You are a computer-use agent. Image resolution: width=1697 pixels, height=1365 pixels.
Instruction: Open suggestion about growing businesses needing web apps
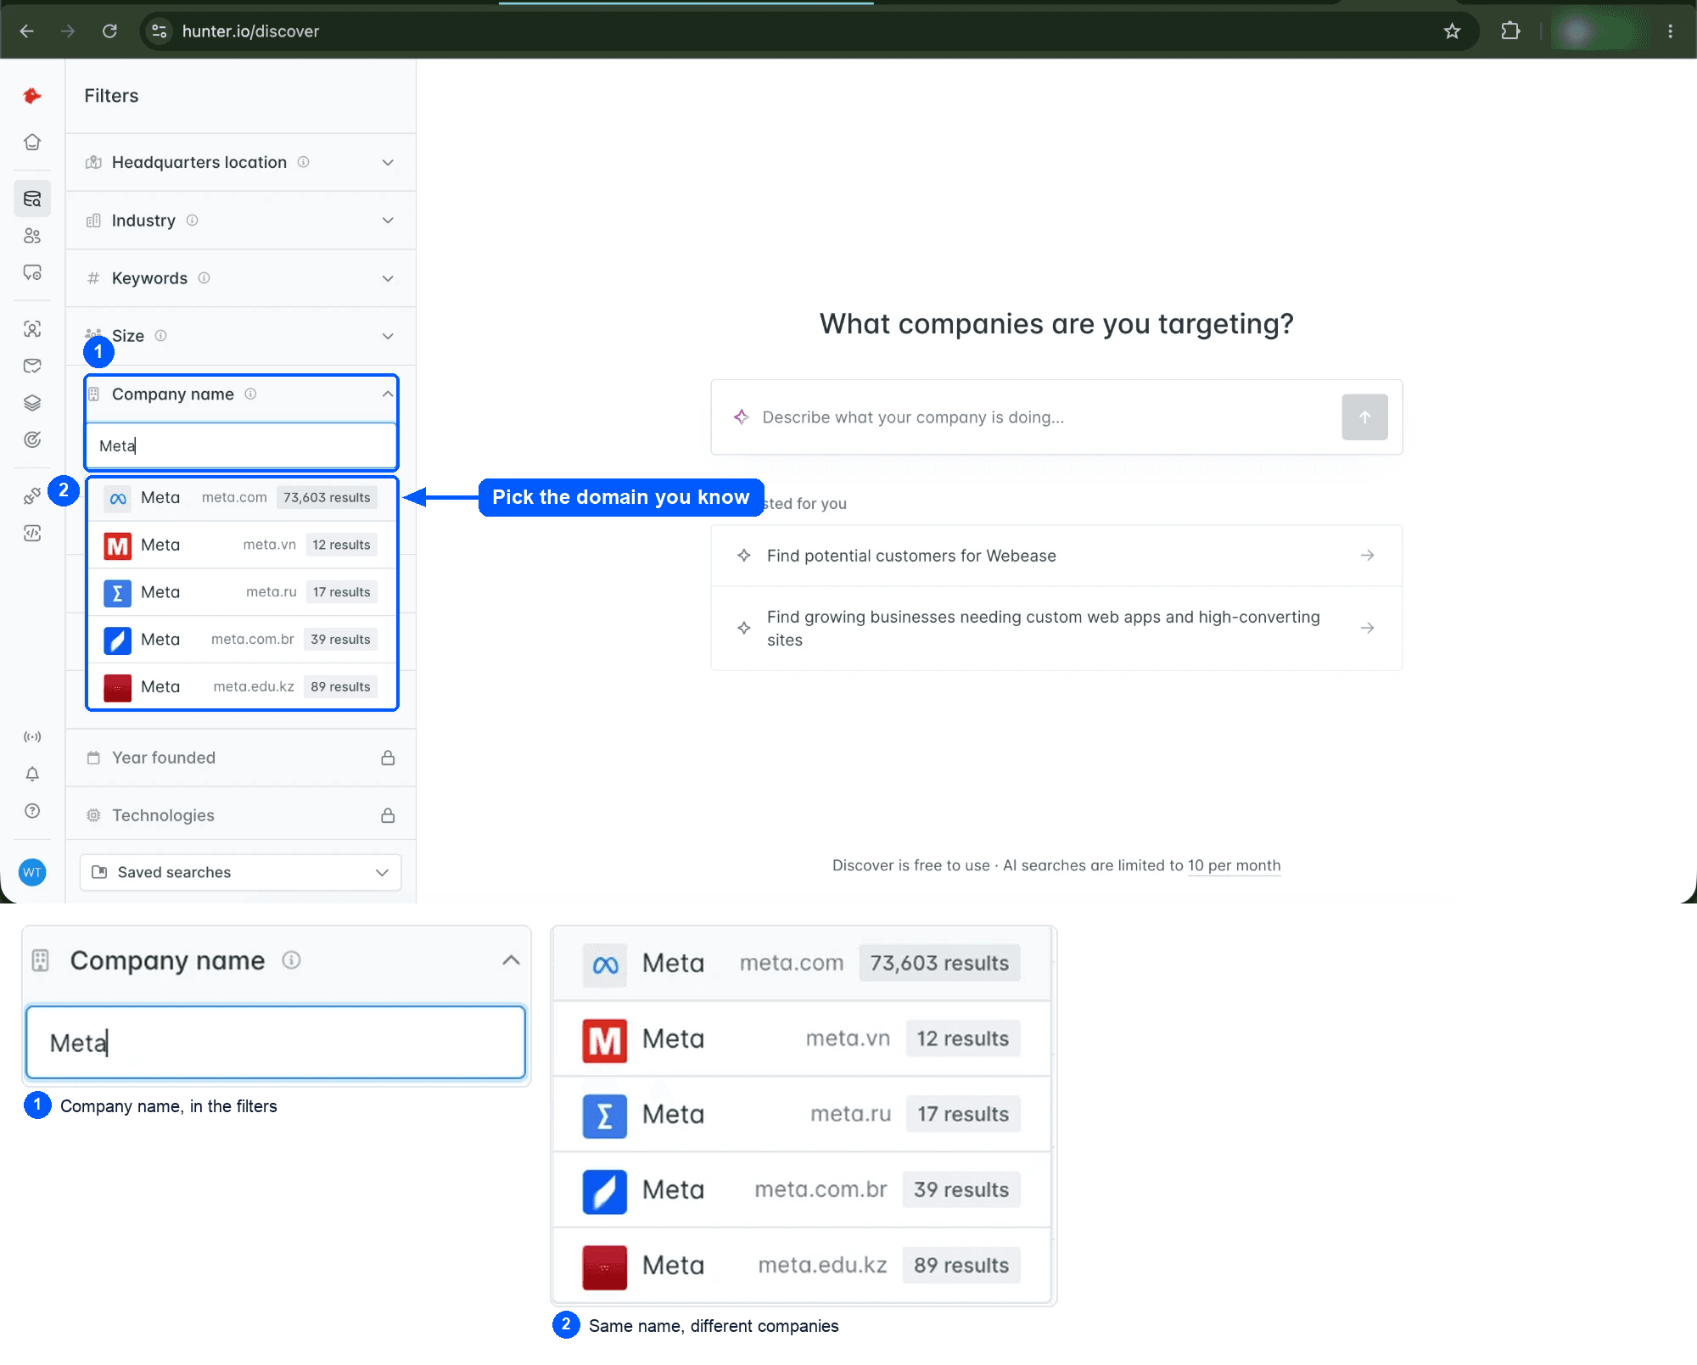coord(1056,629)
